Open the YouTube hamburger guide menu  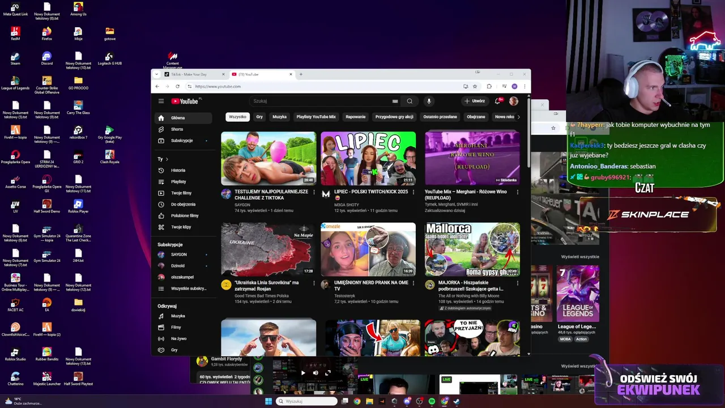coord(161,101)
